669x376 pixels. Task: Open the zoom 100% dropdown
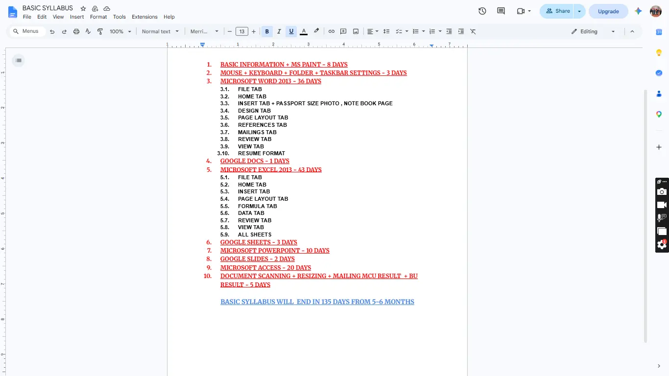pyautogui.click(x=120, y=31)
